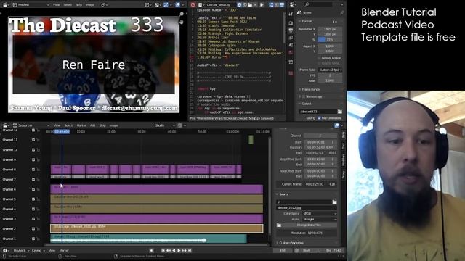The image size is (465, 261).
Task: Open the Color Space dropdown
Action: [x=319, y=213]
